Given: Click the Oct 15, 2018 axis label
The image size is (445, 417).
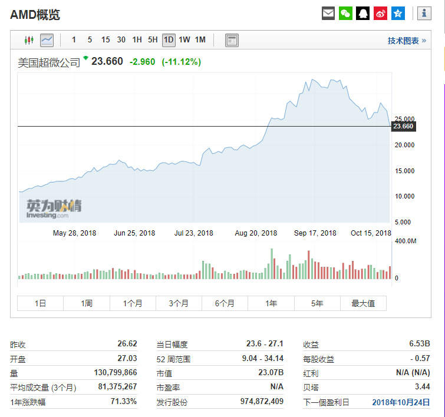Looking at the screenshot, I should click(x=371, y=233).
